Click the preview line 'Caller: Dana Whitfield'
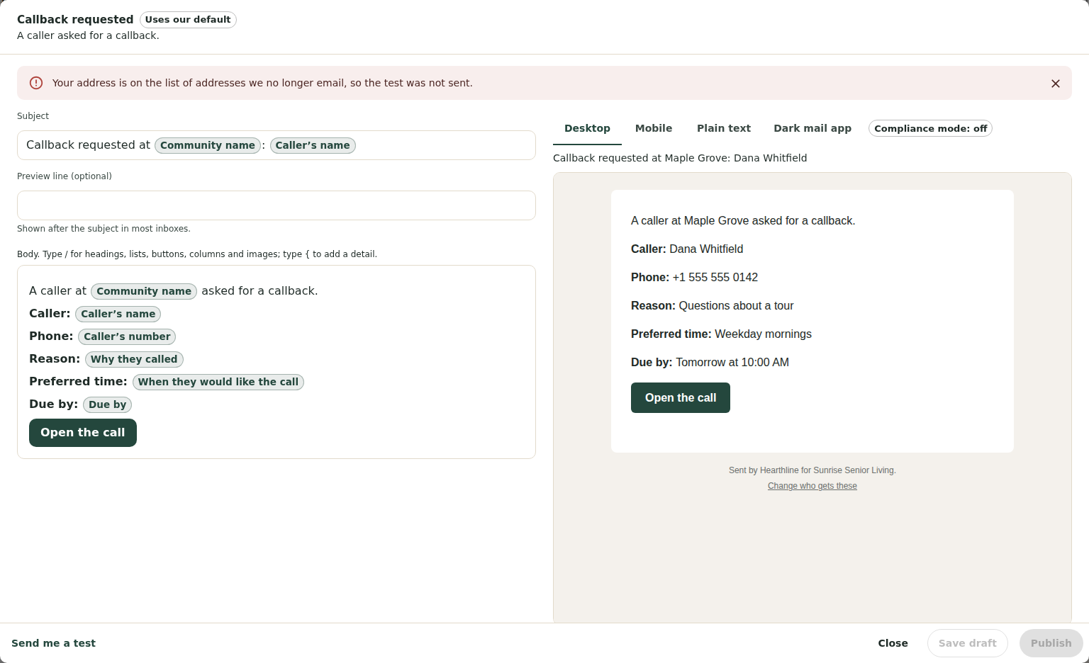Image resolution: width=1089 pixels, height=663 pixels. pos(687,249)
